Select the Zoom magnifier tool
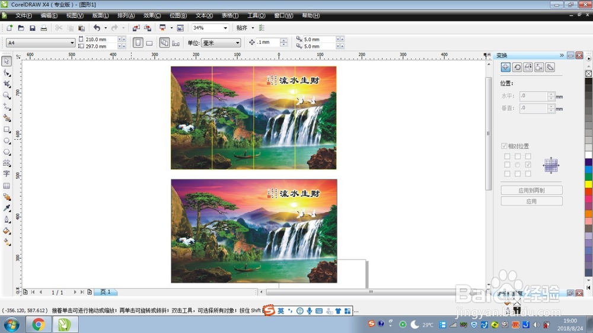The image size is (593, 333). tap(7, 95)
